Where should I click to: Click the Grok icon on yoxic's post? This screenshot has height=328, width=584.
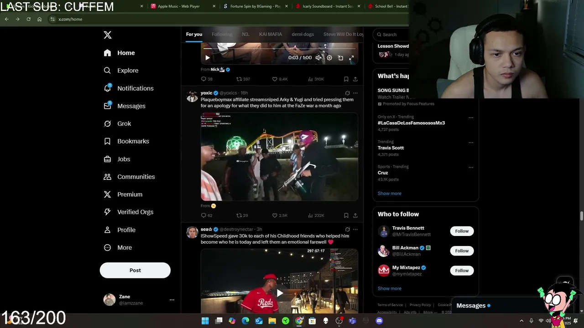tap(347, 93)
